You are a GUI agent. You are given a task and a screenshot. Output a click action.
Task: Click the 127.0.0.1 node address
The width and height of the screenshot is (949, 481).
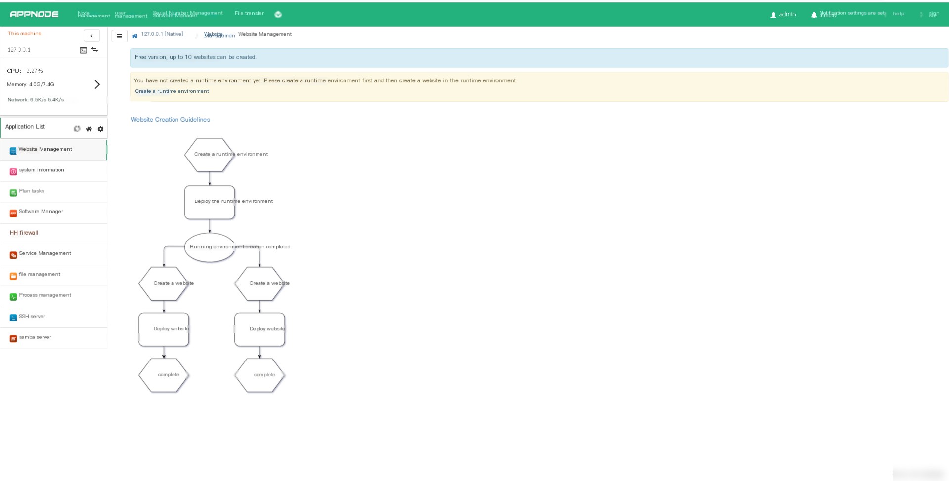19,50
